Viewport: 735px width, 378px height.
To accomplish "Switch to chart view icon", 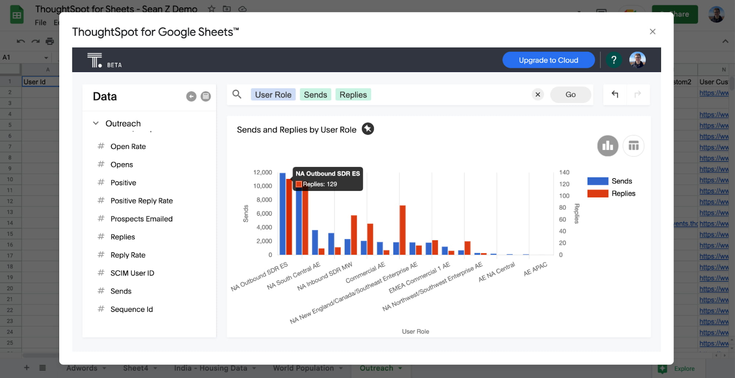I will pyautogui.click(x=608, y=146).
